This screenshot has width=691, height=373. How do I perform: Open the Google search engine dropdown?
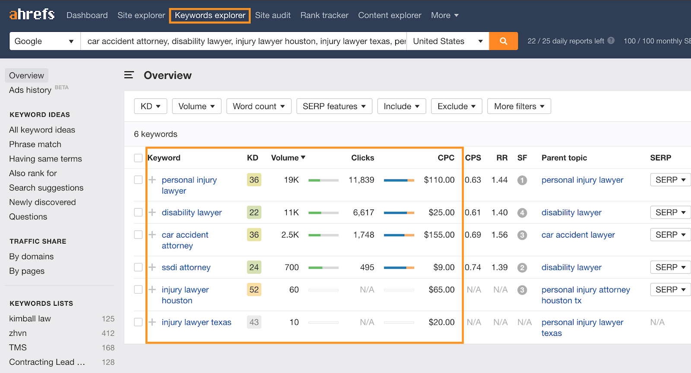[45, 41]
